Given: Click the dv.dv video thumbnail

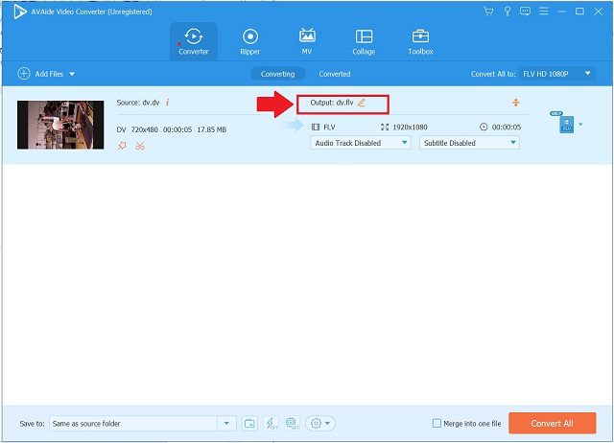Looking at the screenshot, I should pyautogui.click(x=60, y=125).
